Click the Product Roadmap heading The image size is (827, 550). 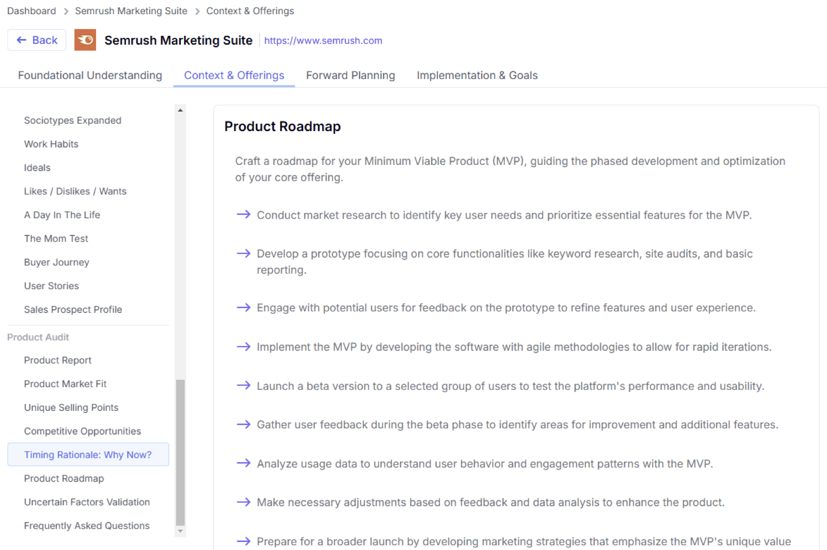[x=283, y=126]
